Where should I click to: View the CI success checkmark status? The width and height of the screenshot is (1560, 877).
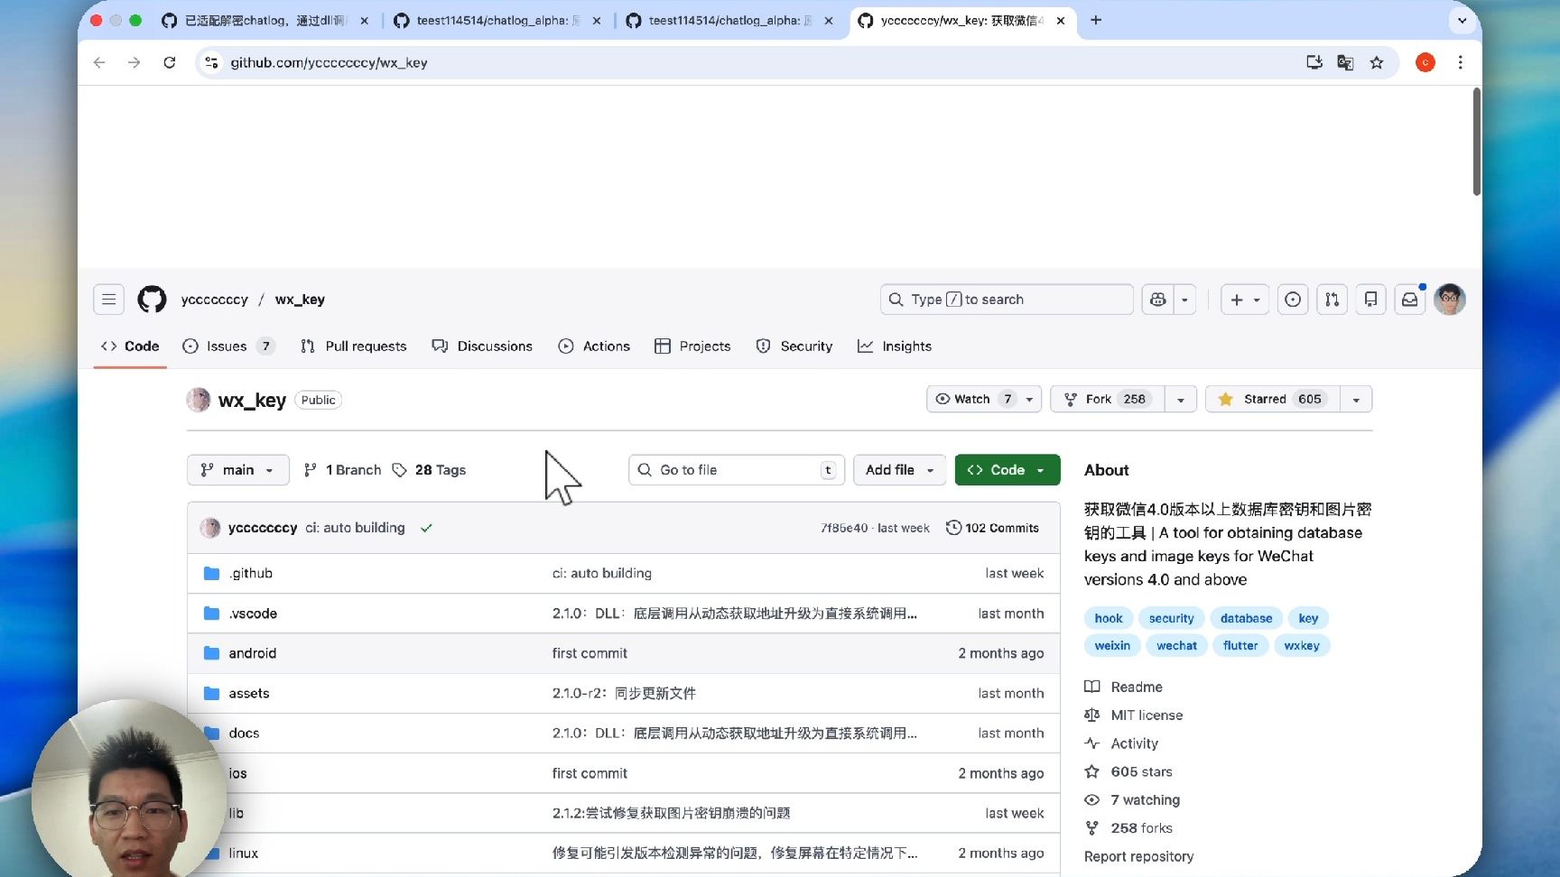(x=426, y=528)
